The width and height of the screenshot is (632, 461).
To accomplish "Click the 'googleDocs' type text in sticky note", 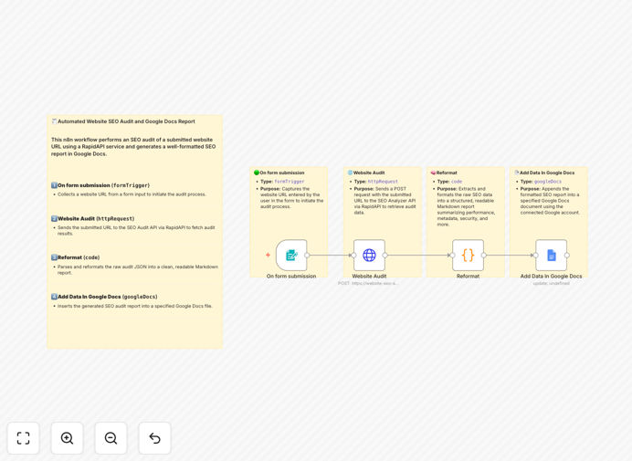I will point(548,182).
